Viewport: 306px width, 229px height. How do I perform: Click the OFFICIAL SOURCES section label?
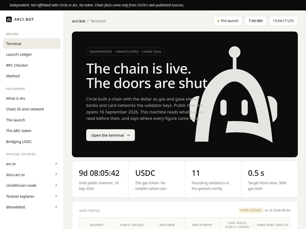(21, 154)
